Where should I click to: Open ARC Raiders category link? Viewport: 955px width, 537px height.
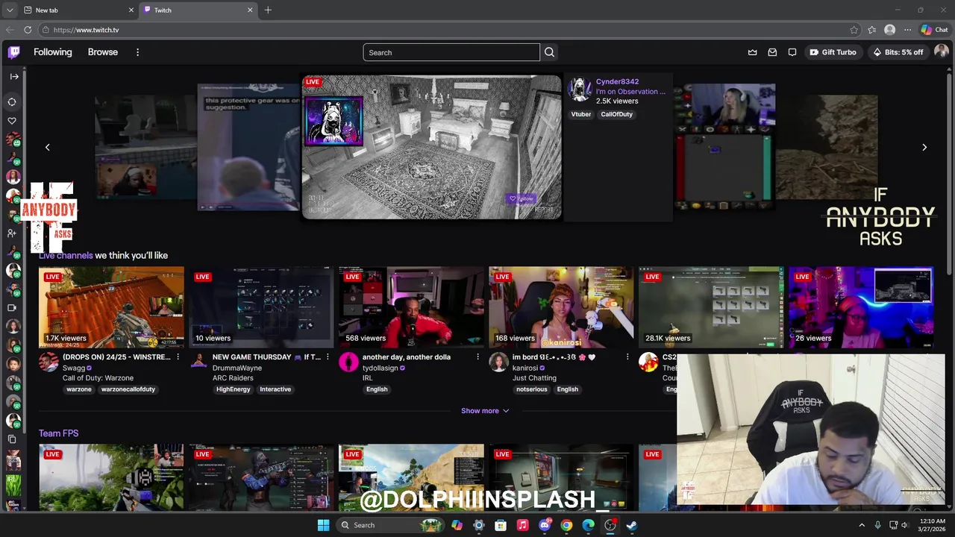[233, 378]
